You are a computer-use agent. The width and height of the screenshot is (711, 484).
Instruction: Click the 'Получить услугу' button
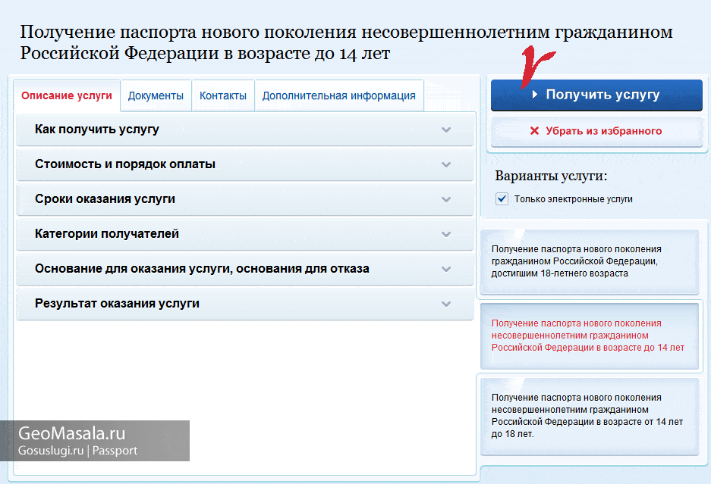pos(596,95)
